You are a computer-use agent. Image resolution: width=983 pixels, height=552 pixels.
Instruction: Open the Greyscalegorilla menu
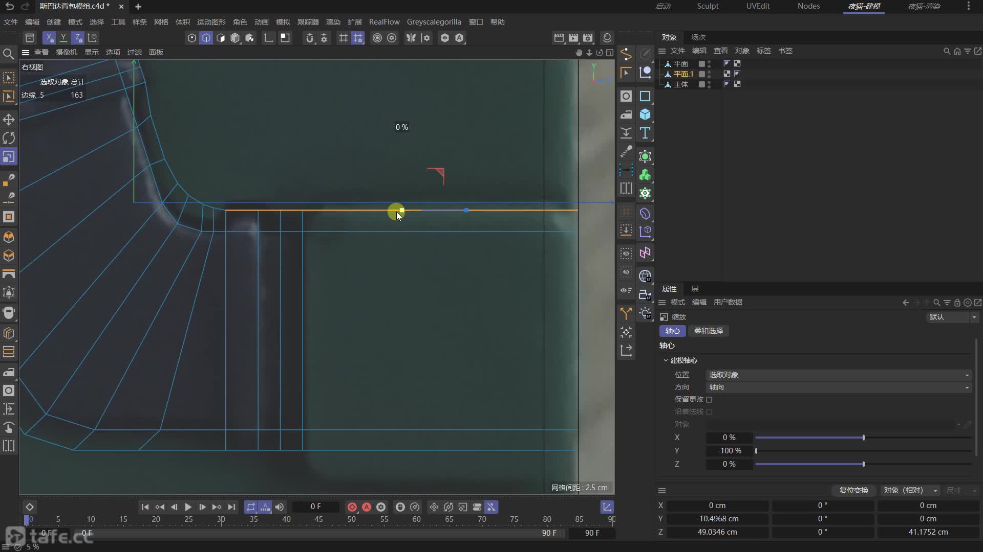pyautogui.click(x=434, y=22)
